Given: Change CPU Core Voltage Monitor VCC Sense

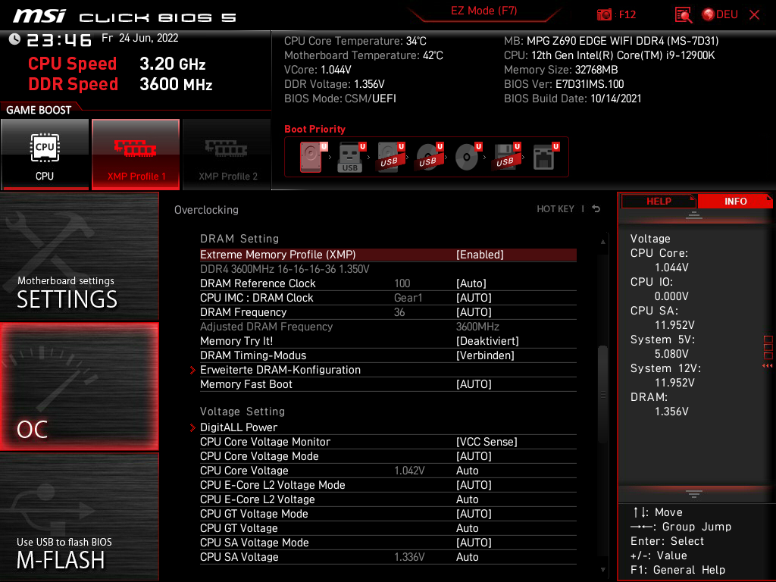Looking at the screenshot, I should [487, 442].
